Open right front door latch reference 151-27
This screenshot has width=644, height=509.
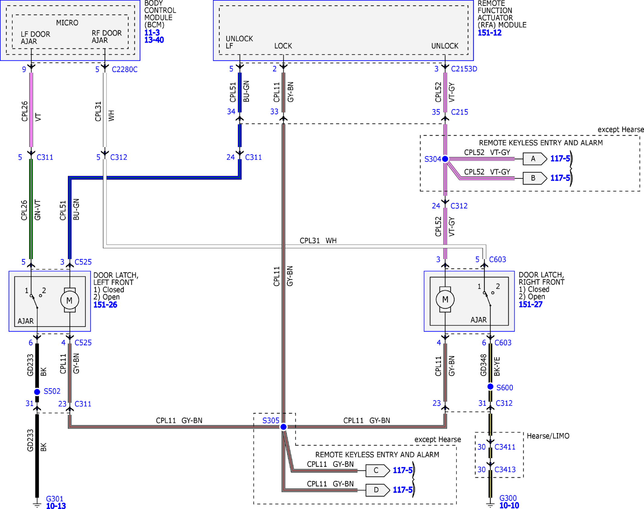tap(531, 304)
